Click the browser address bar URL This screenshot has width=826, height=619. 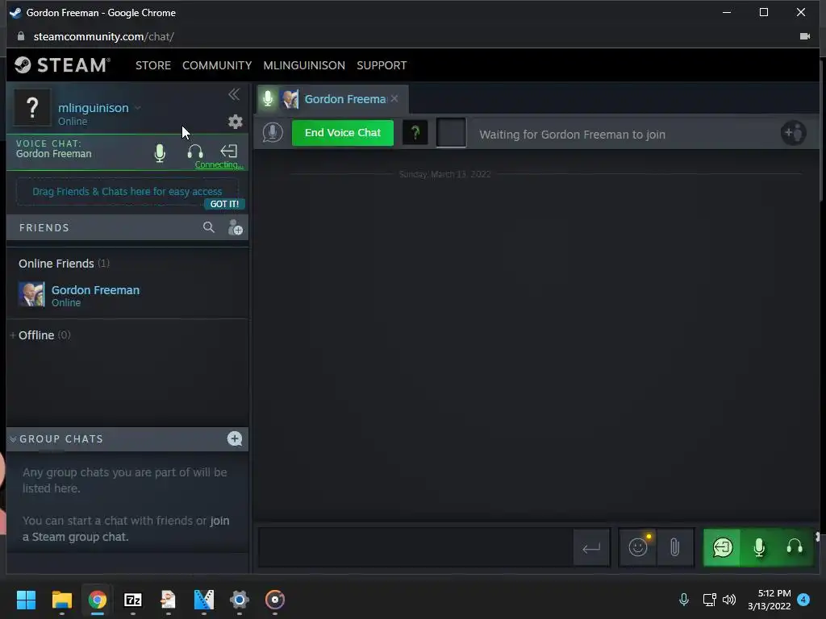104,36
